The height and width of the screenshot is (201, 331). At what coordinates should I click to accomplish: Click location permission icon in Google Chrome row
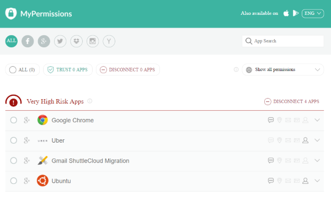tap(279, 120)
